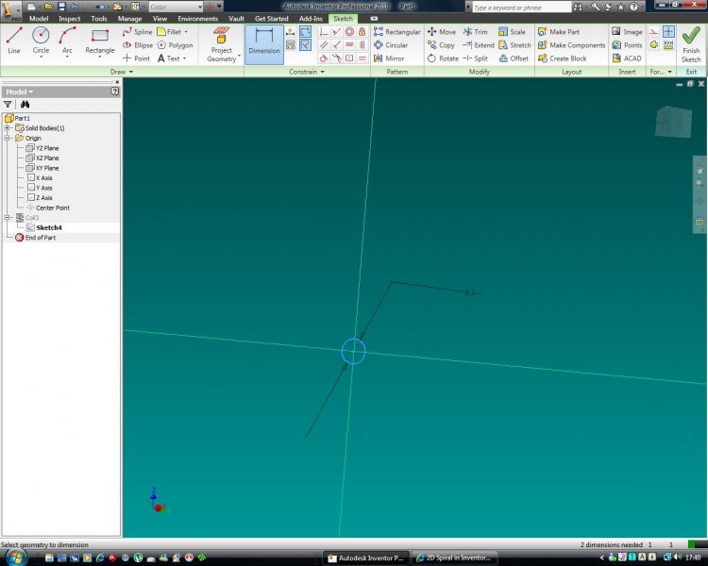The image size is (708, 566).
Task: Select the Line drawing tool
Action: tap(14, 41)
